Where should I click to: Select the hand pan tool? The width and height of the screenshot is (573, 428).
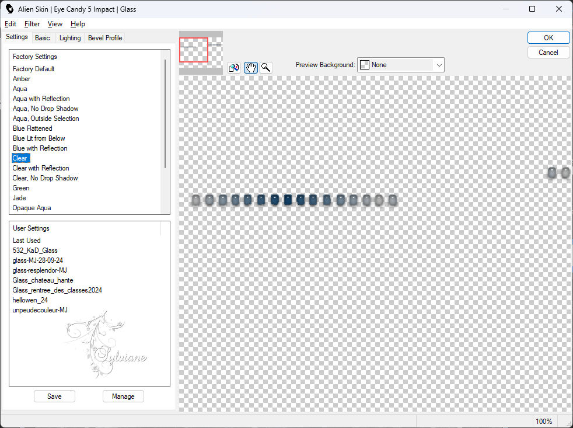coord(251,68)
